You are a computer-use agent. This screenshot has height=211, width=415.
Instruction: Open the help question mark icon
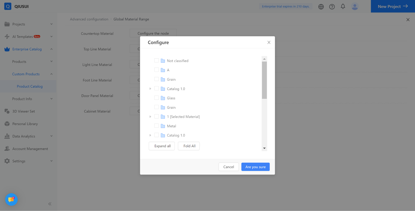coord(332,7)
